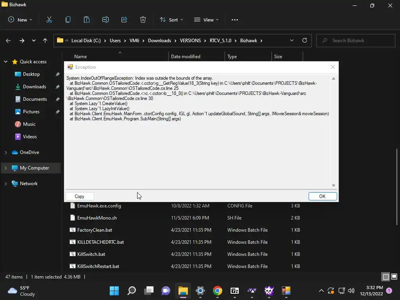Click the exception text scroll-down arrow
This screenshot has width=400, height=300.
click(x=334, y=186)
